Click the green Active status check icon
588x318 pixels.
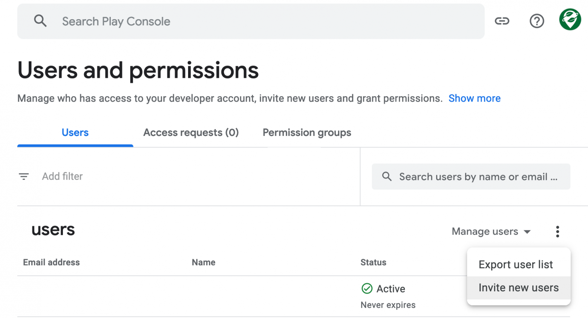point(367,289)
